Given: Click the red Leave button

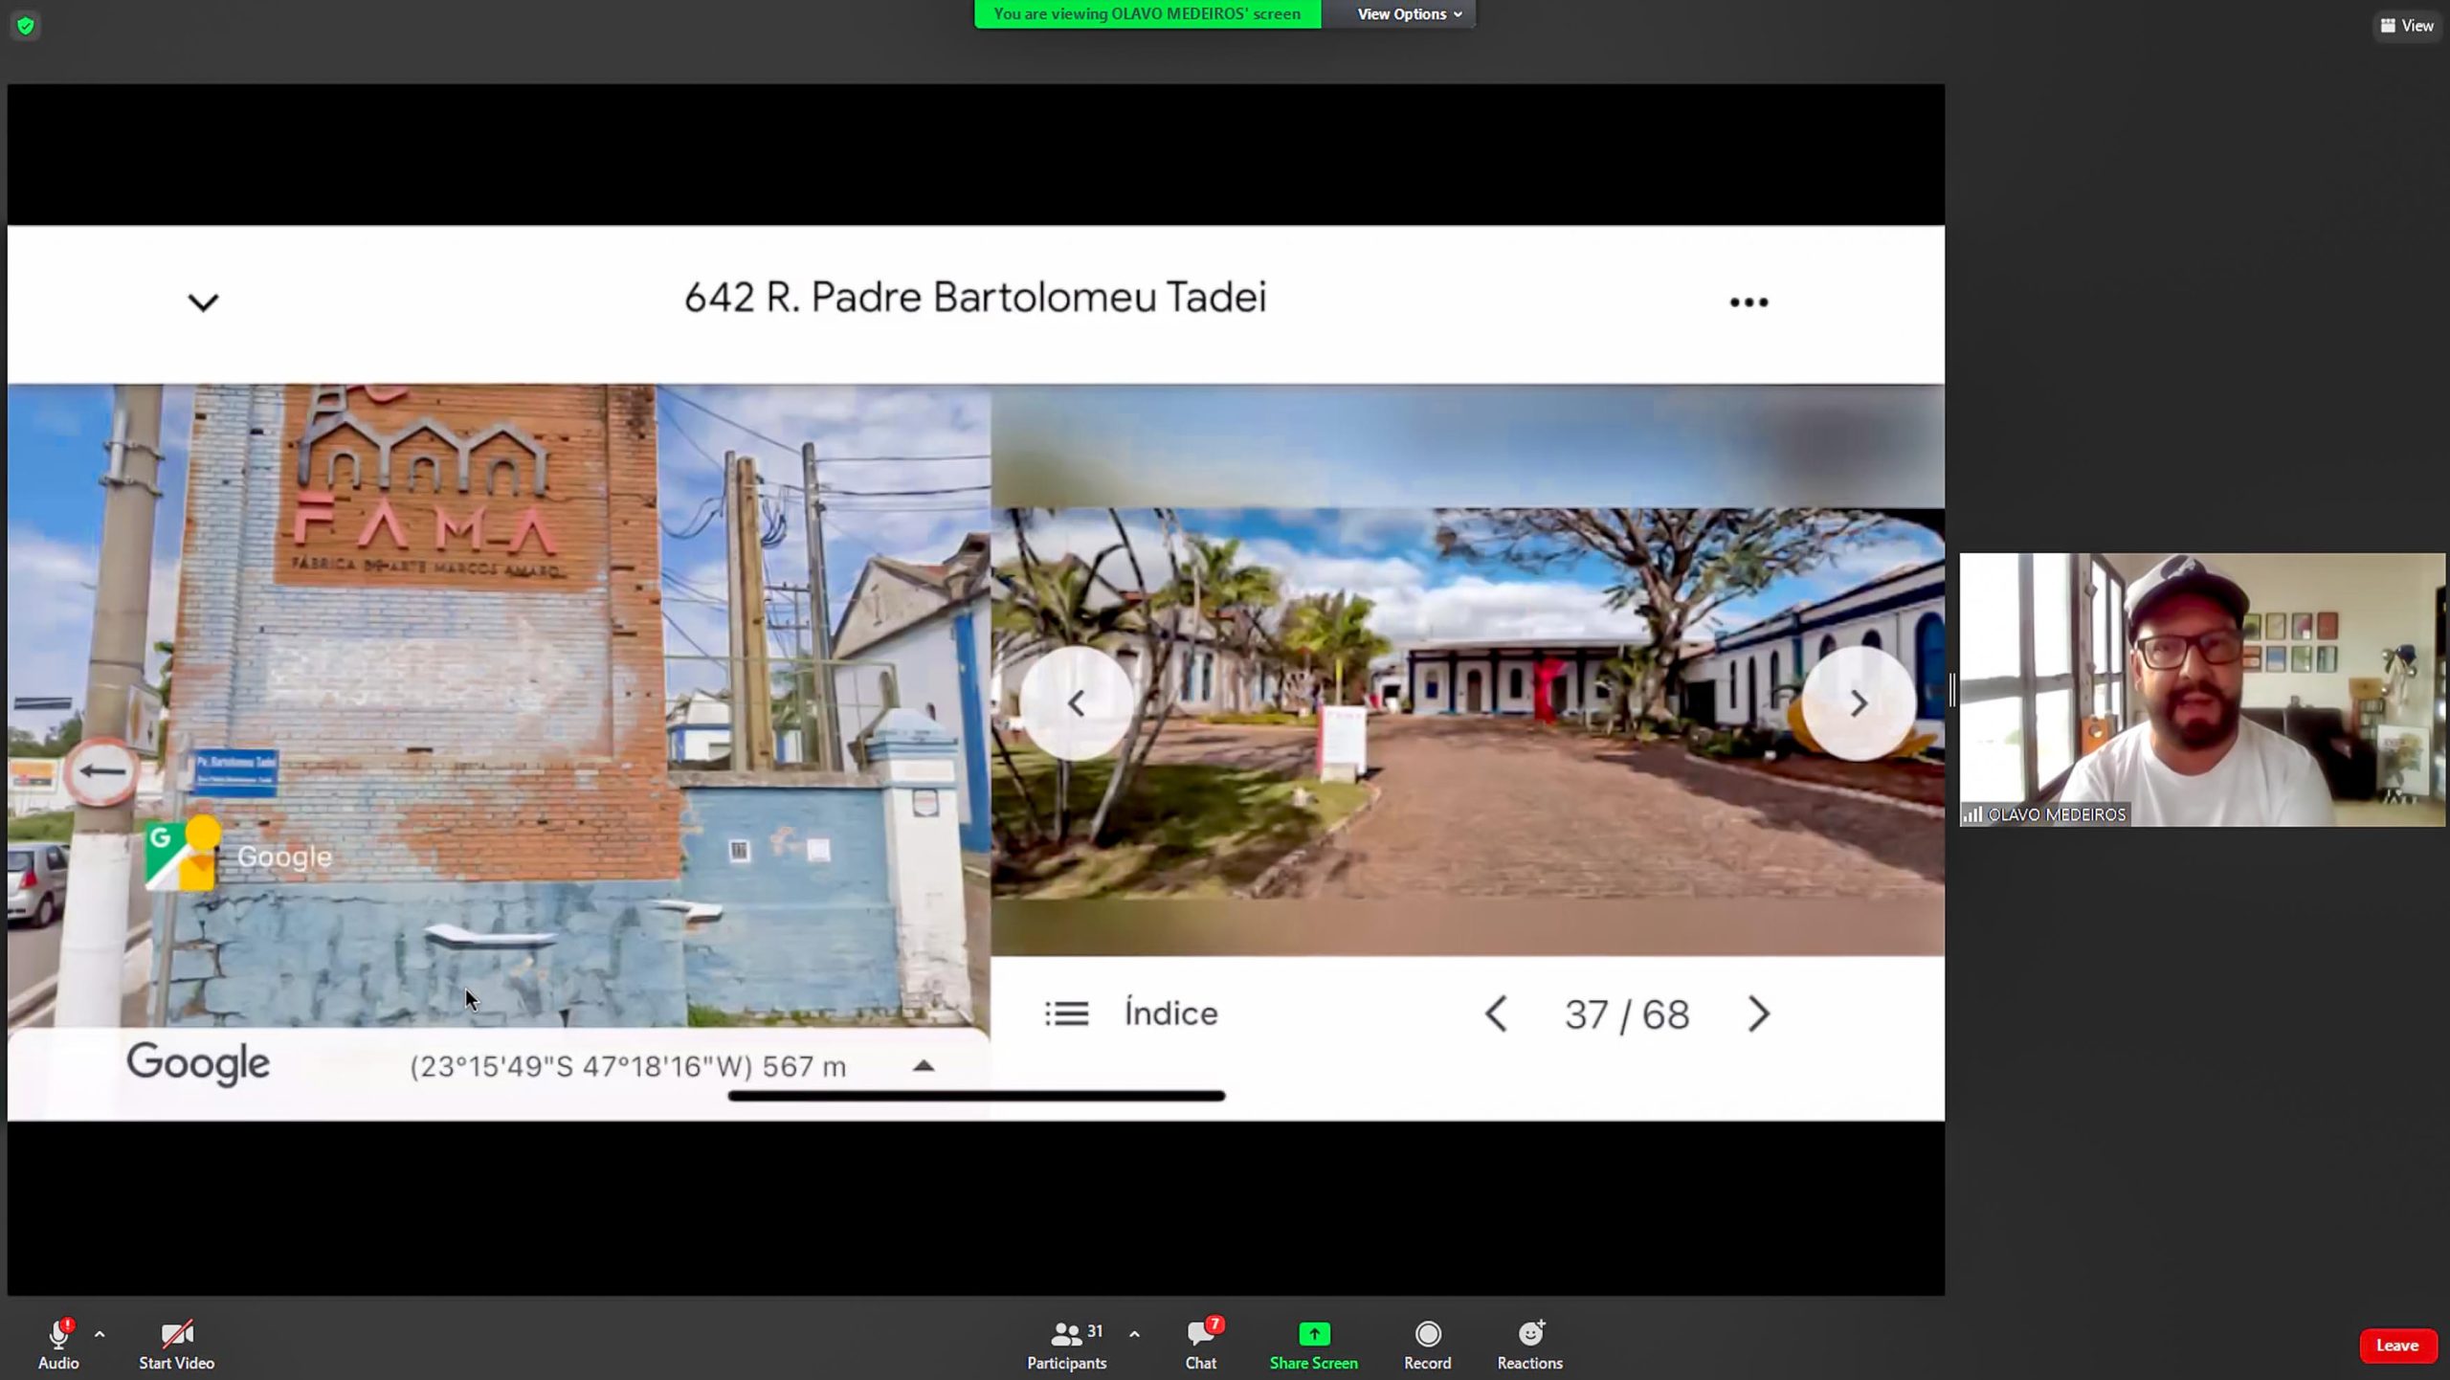Looking at the screenshot, I should click(x=2396, y=1346).
